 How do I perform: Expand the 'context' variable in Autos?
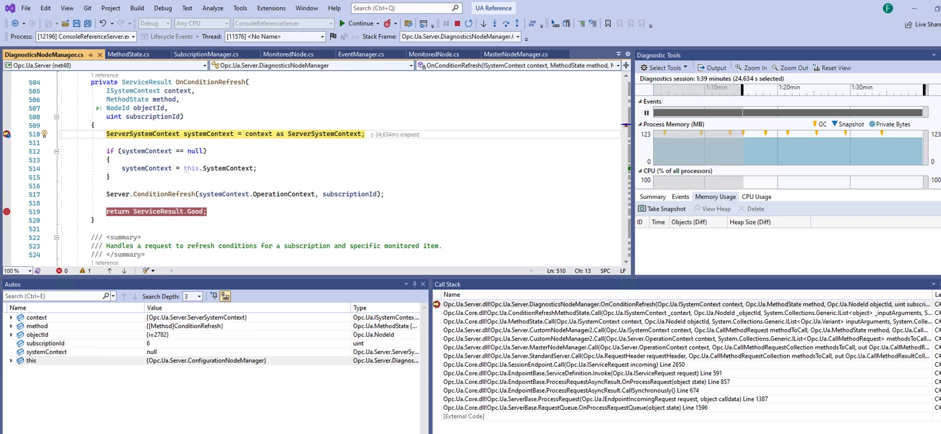11,318
